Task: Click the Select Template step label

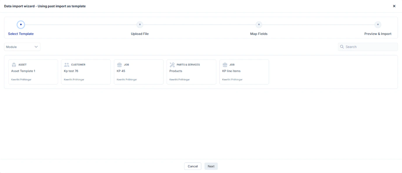Action: [x=21, y=34]
